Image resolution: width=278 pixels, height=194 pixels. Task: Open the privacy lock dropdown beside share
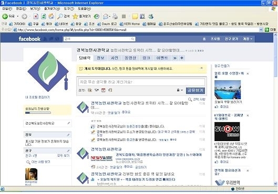tap(180, 90)
